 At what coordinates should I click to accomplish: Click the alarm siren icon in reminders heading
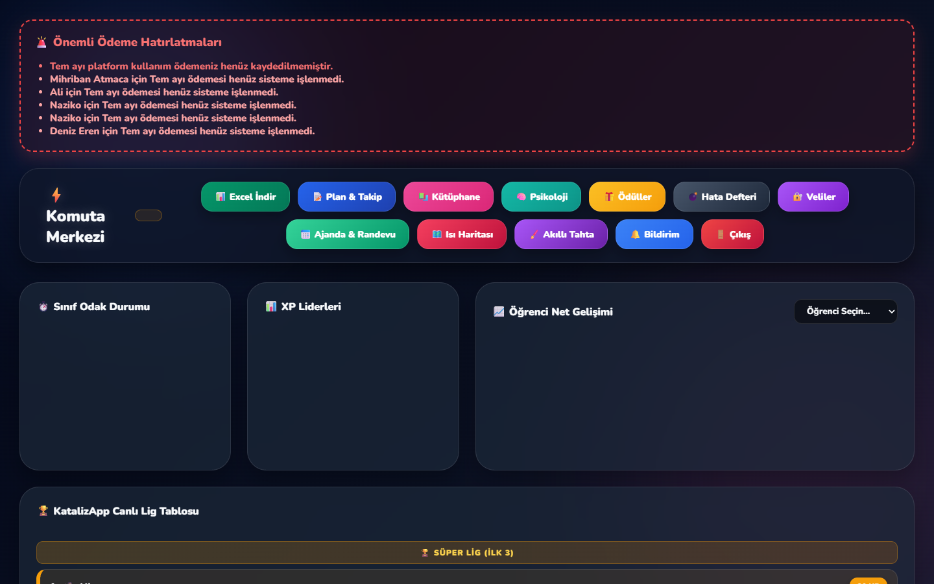(42, 42)
